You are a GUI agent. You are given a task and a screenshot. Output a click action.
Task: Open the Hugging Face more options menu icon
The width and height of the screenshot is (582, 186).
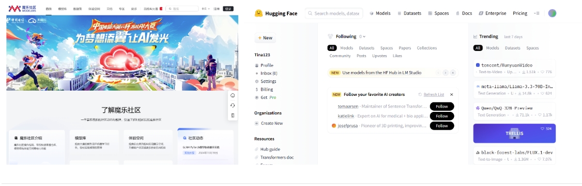coord(537,13)
